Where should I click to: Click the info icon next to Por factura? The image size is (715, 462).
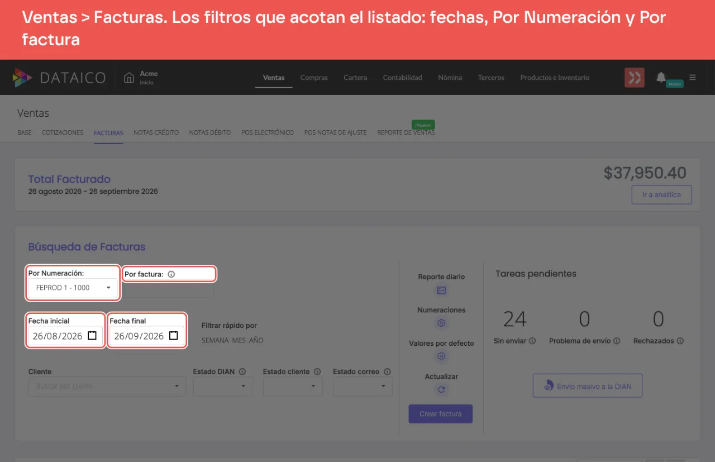[x=171, y=274]
